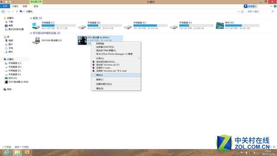The width and height of the screenshot is (277, 156).
Task: Click the Forward navigation arrow
Action: [x=9, y=12]
